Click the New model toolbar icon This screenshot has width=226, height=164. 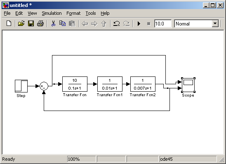(9, 23)
